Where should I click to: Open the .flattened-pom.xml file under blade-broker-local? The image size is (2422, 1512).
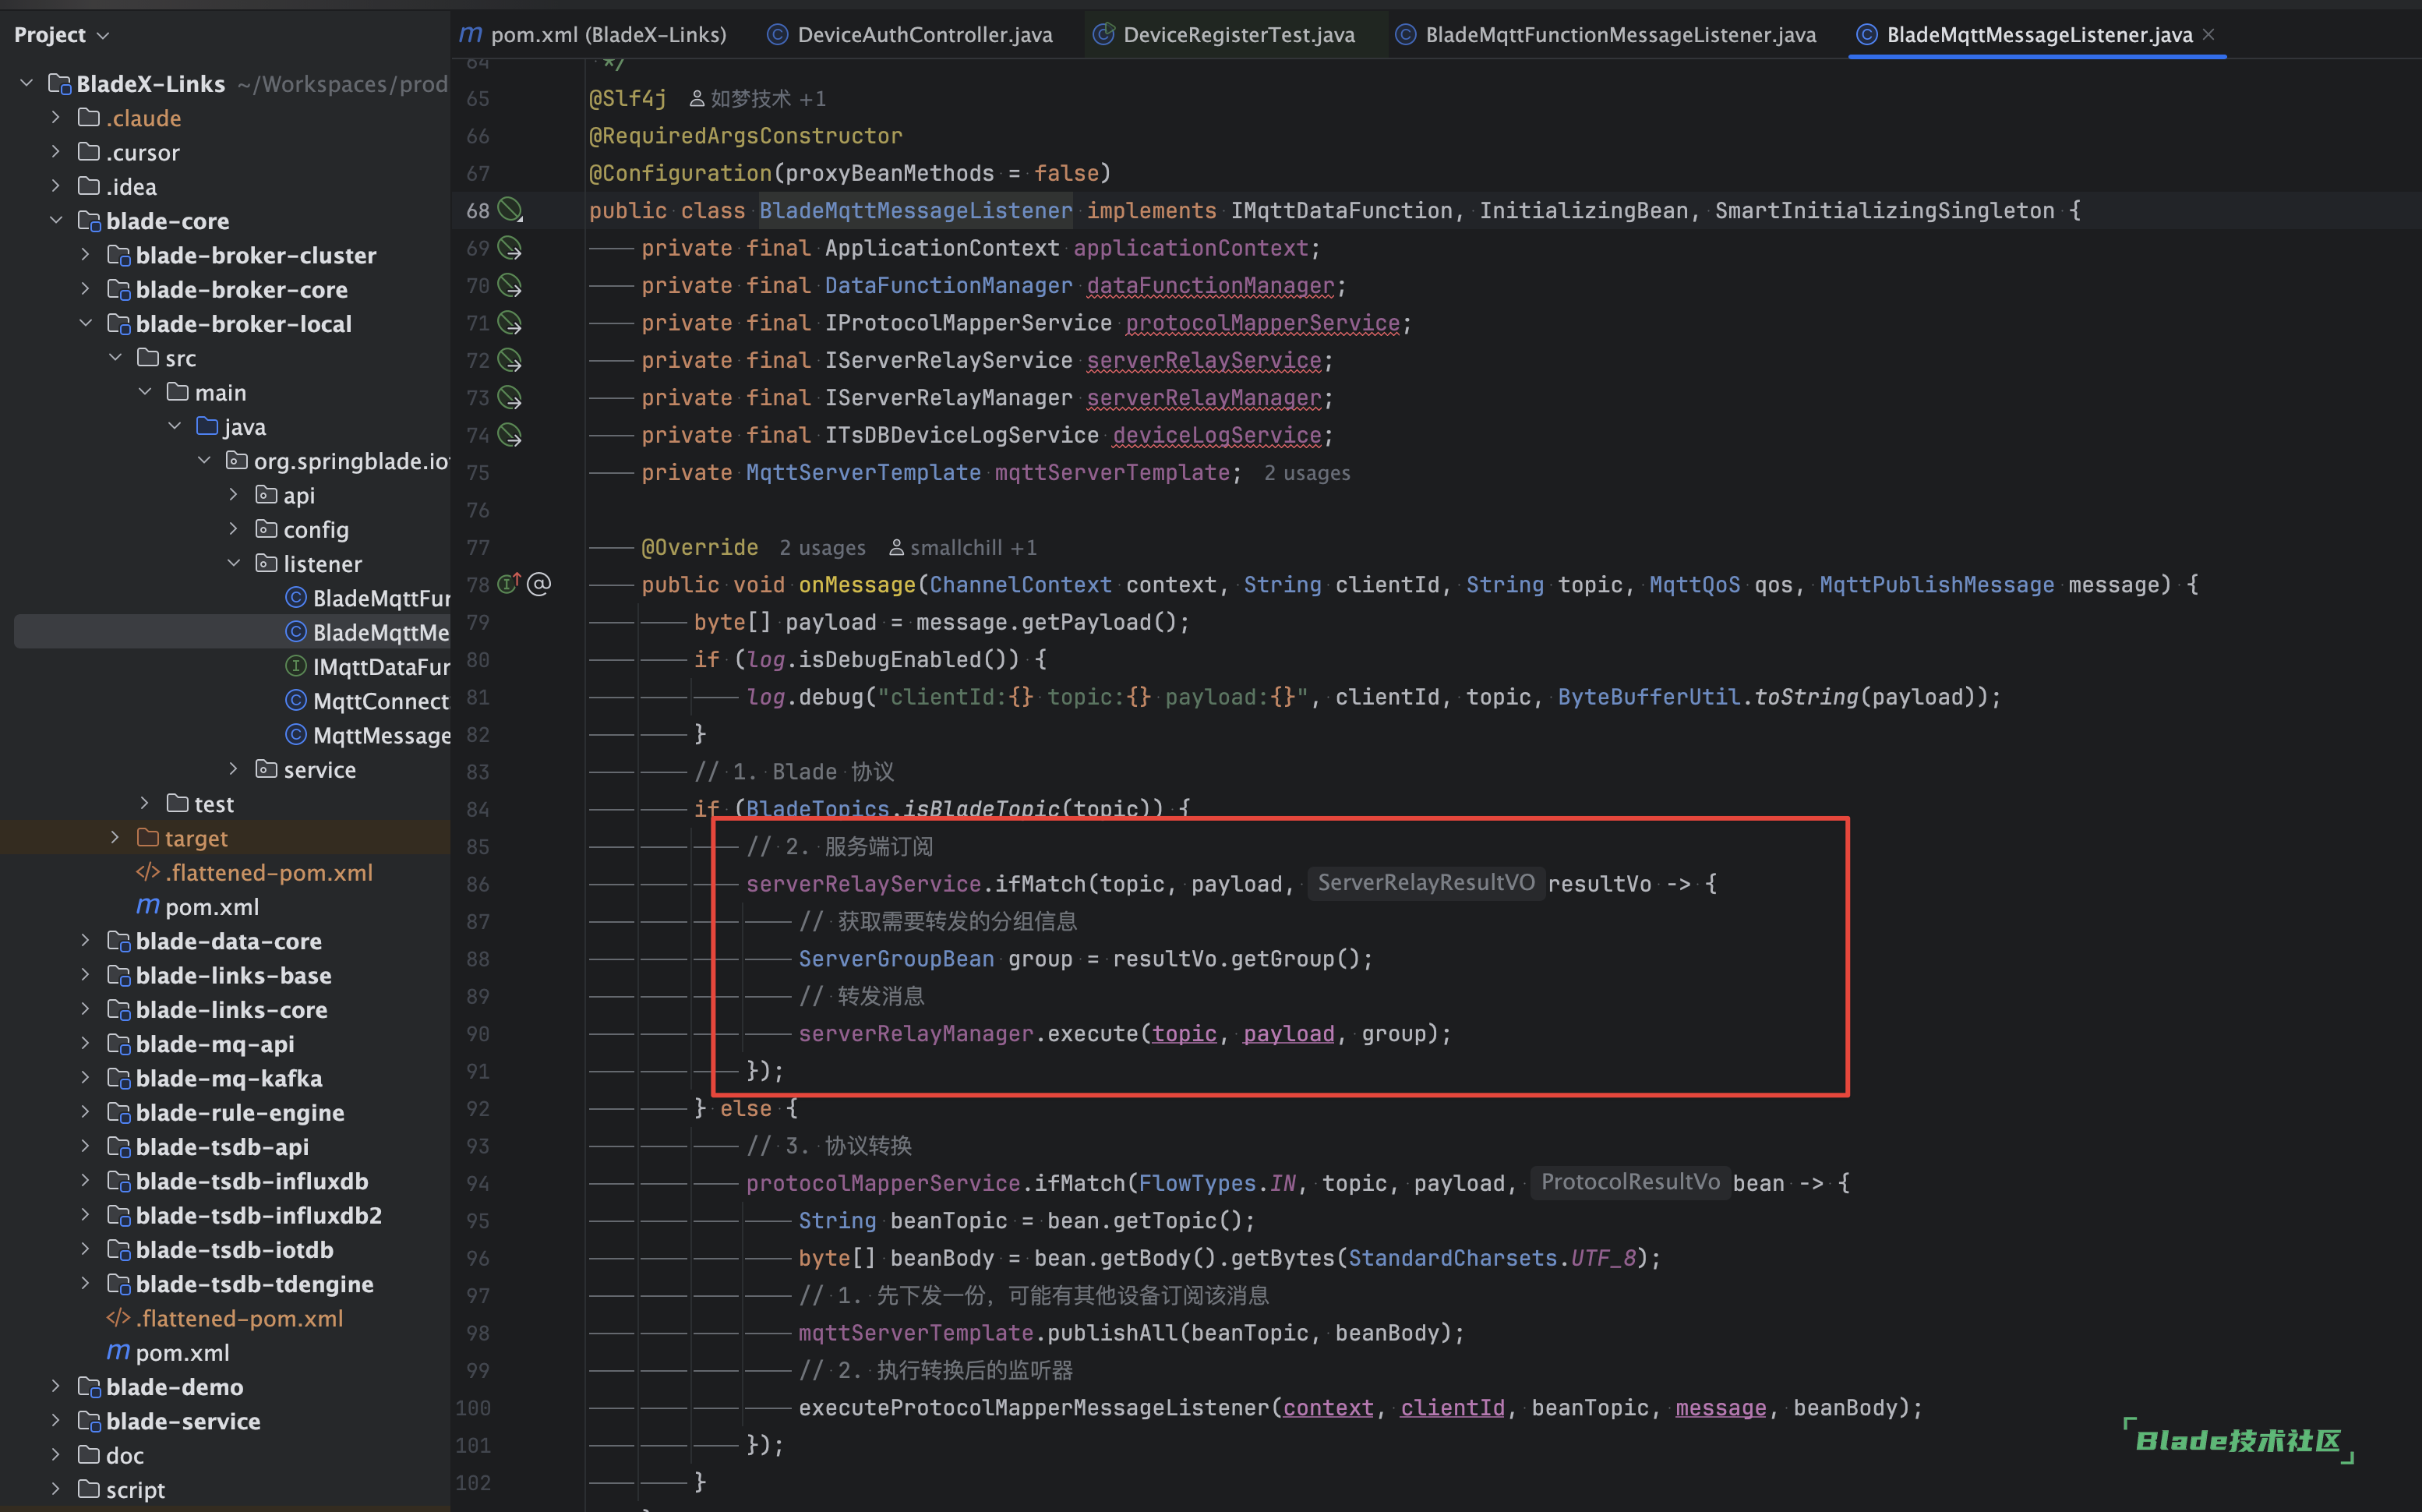(268, 873)
